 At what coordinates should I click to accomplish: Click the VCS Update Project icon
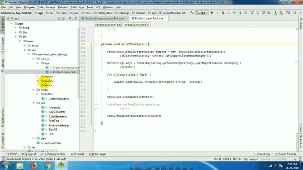[252, 13]
